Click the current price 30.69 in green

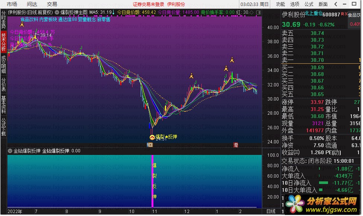[291, 25]
